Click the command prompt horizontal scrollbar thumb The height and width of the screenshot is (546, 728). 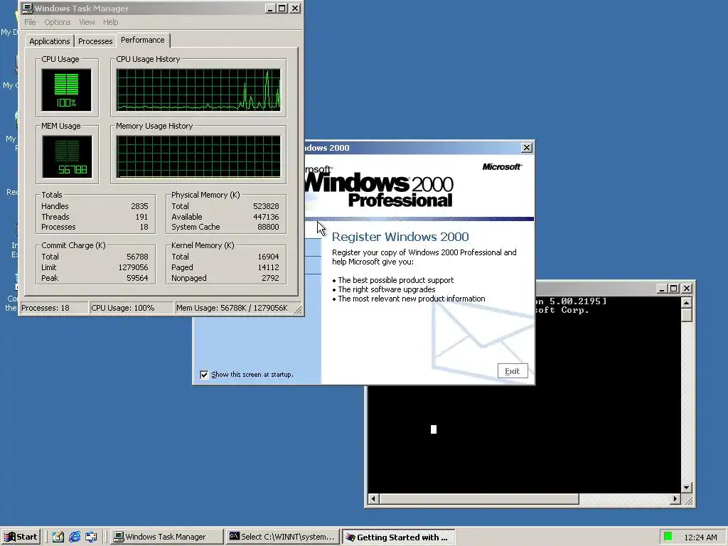click(x=479, y=499)
